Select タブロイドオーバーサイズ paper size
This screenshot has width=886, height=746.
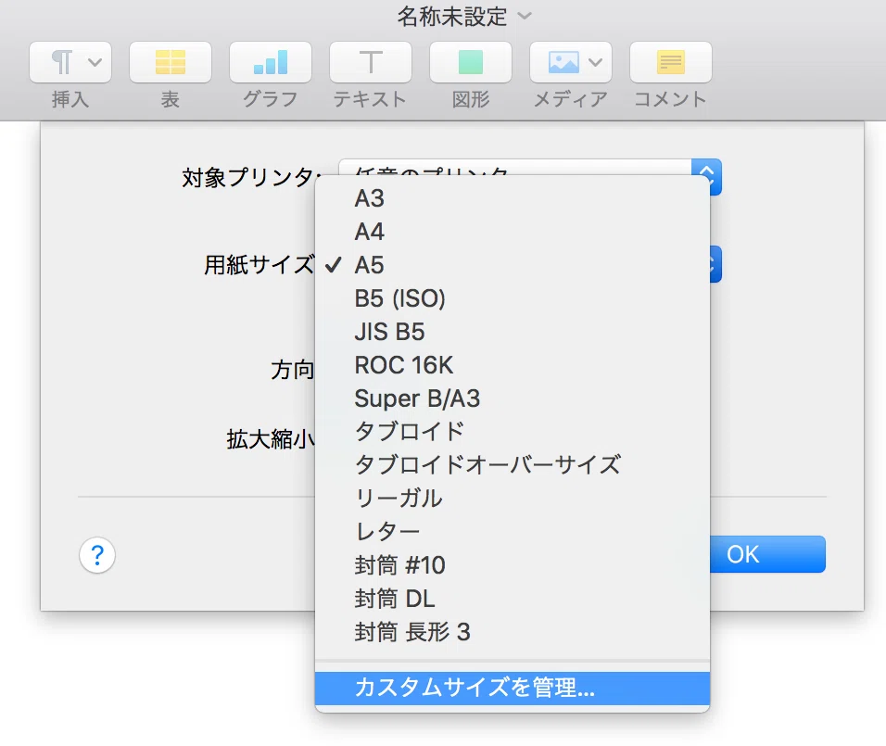512,465
